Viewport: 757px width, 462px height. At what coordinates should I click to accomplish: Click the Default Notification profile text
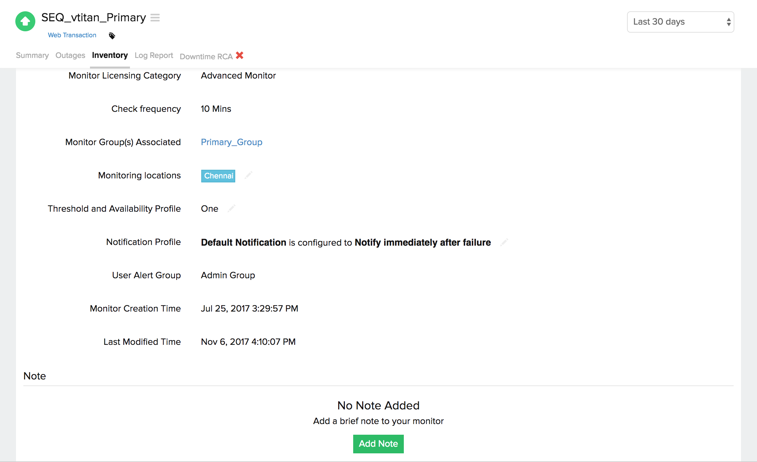point(244,242)
